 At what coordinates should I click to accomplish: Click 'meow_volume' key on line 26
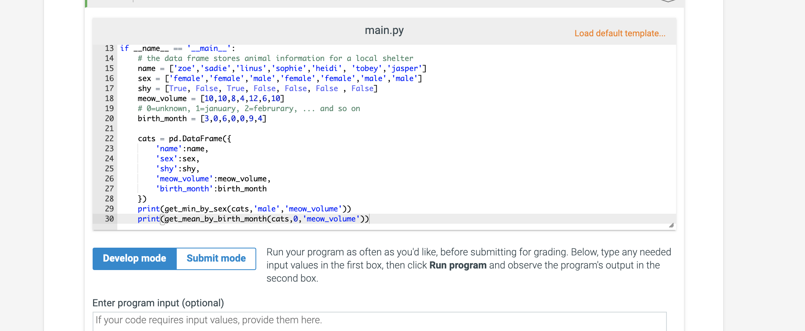184,179
